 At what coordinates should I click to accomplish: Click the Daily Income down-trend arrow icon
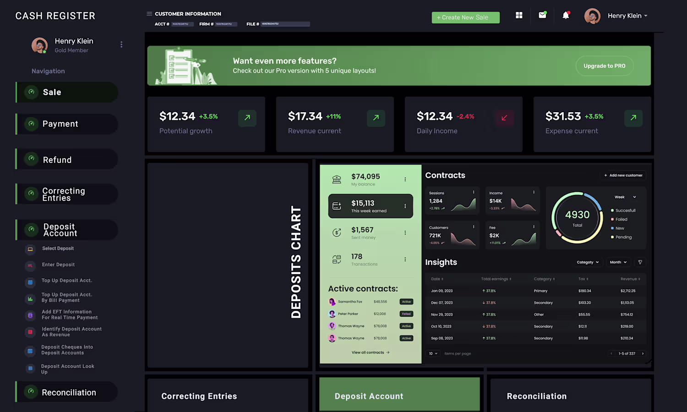504,118
